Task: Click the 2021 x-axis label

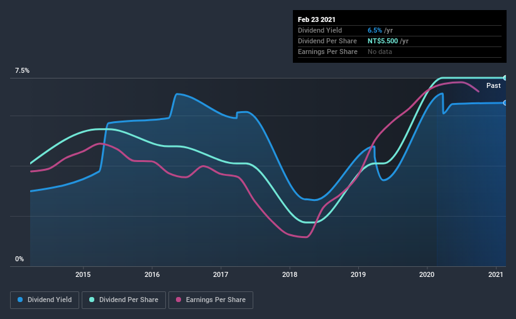Action: pyautogui.click(x=496, y=274)
